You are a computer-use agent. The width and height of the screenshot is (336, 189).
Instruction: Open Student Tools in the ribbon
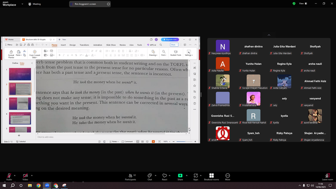click(175, 53)
